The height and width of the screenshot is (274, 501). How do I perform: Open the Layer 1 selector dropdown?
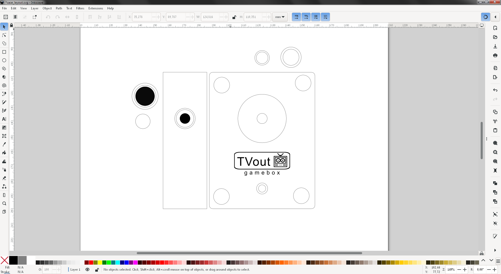click(x=75, y=270)
